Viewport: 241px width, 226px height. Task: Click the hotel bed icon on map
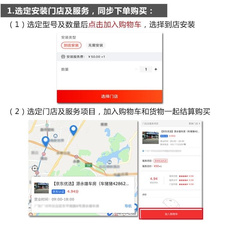(x=110, y=162)
